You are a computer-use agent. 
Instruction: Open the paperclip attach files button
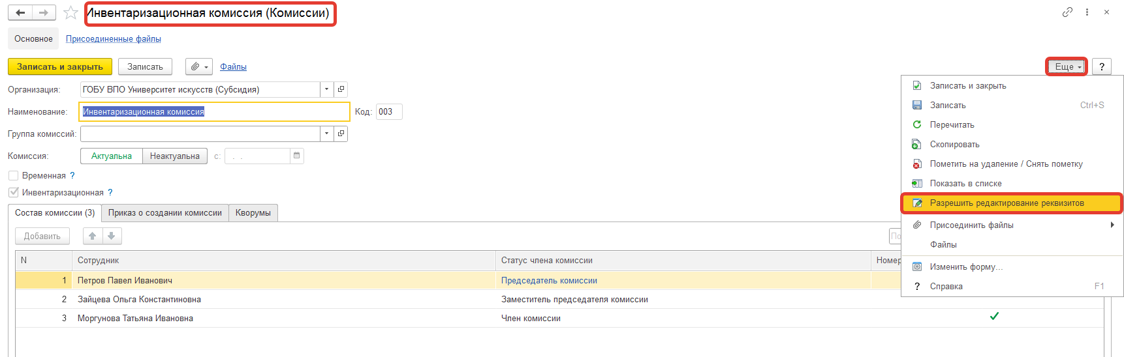[199, 66]
